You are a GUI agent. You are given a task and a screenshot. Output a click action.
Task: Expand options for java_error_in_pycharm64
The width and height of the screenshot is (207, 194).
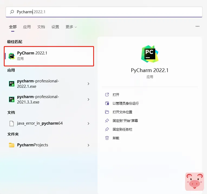[x=88, y=124]
